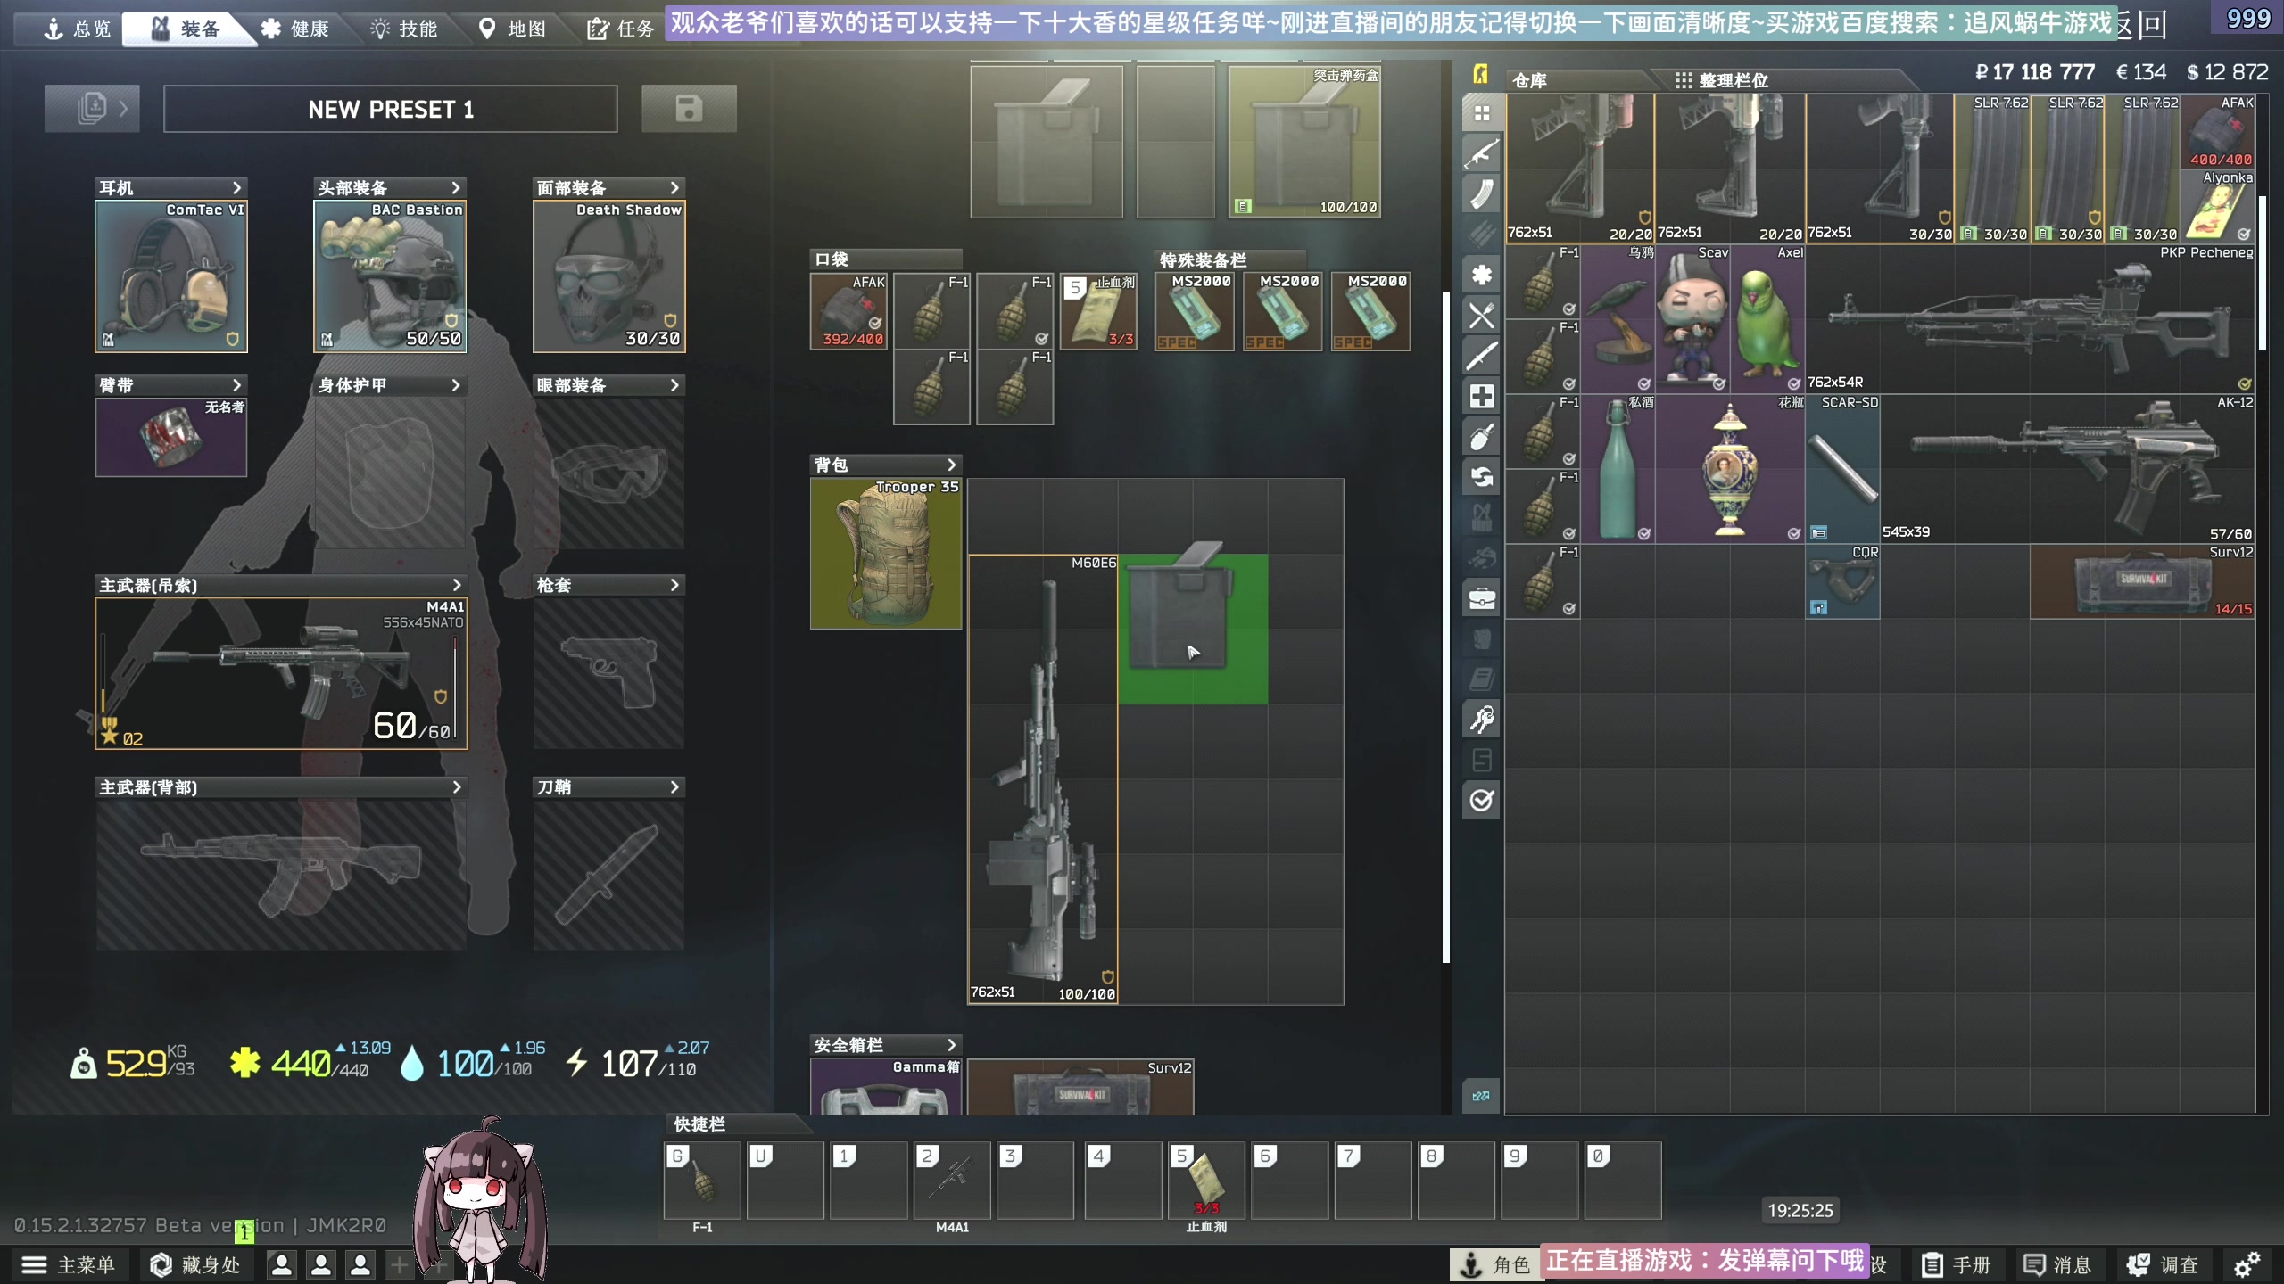Filter stash by keys icon

click(1481, 720)
